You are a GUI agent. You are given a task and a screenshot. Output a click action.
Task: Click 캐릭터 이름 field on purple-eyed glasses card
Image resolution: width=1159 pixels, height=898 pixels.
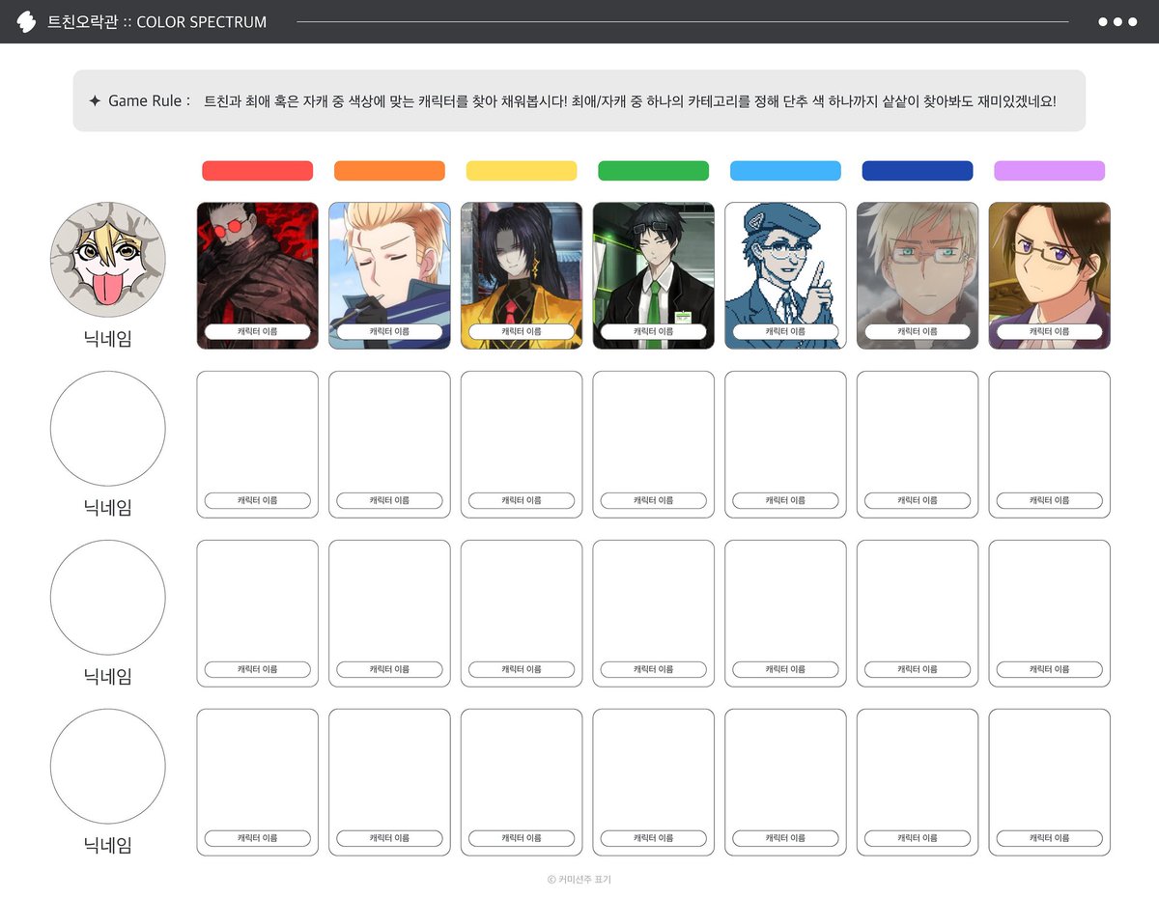1050,331
